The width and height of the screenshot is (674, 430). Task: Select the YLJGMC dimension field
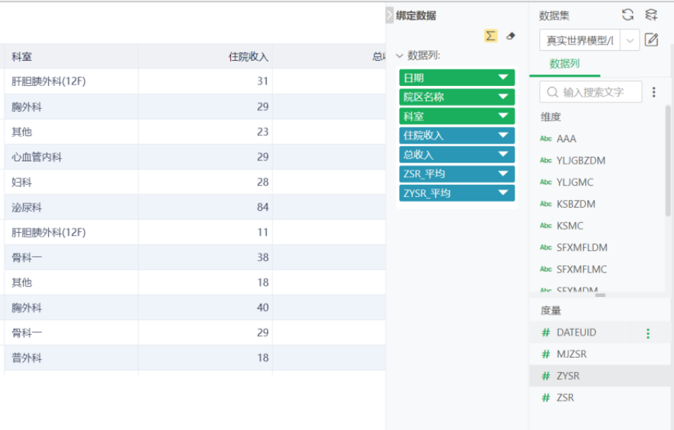click(x=575, y=182)
